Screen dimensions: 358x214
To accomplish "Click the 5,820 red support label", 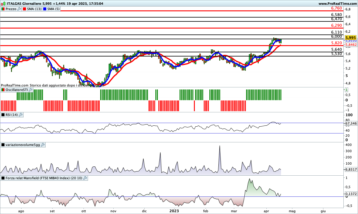I will pyautogui.click(x=337, y=43).
